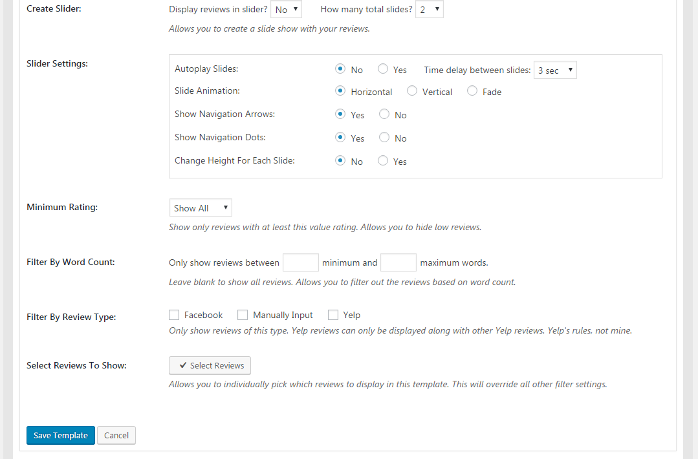Screen dimensions: 698x459
Task: Hide navigation dots by selecting No
Action: [x=384, y=138]
